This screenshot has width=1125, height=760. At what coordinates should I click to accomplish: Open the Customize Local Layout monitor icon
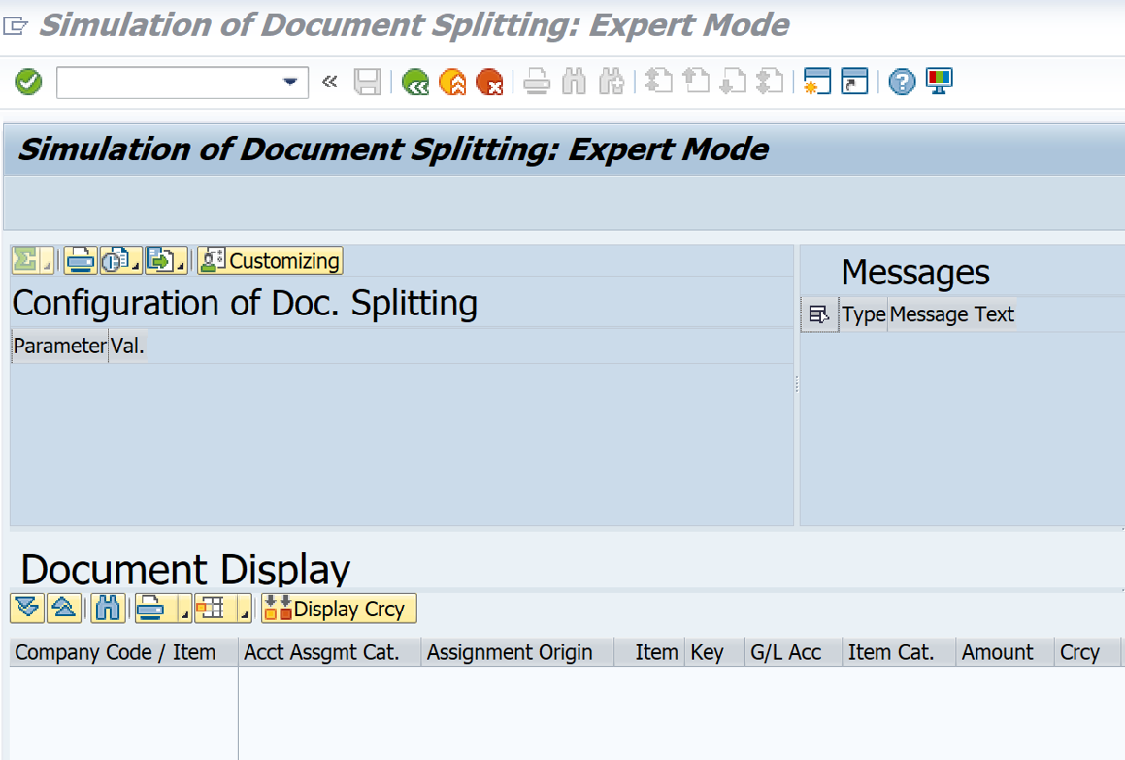click(x=940, y=82)
